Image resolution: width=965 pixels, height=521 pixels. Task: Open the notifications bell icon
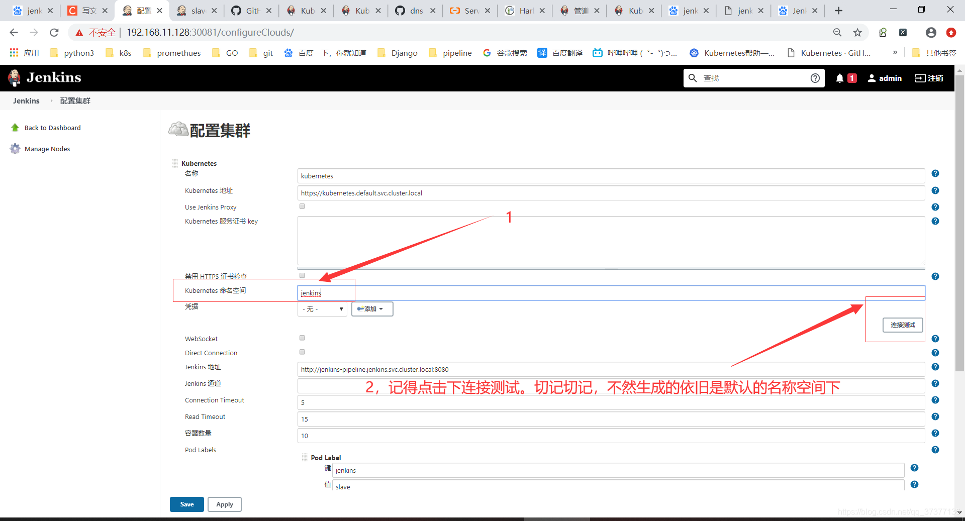point(839,78)
